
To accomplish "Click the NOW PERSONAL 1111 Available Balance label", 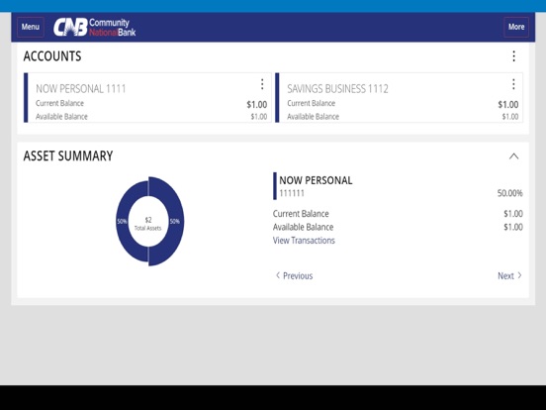I will [61, 117].
